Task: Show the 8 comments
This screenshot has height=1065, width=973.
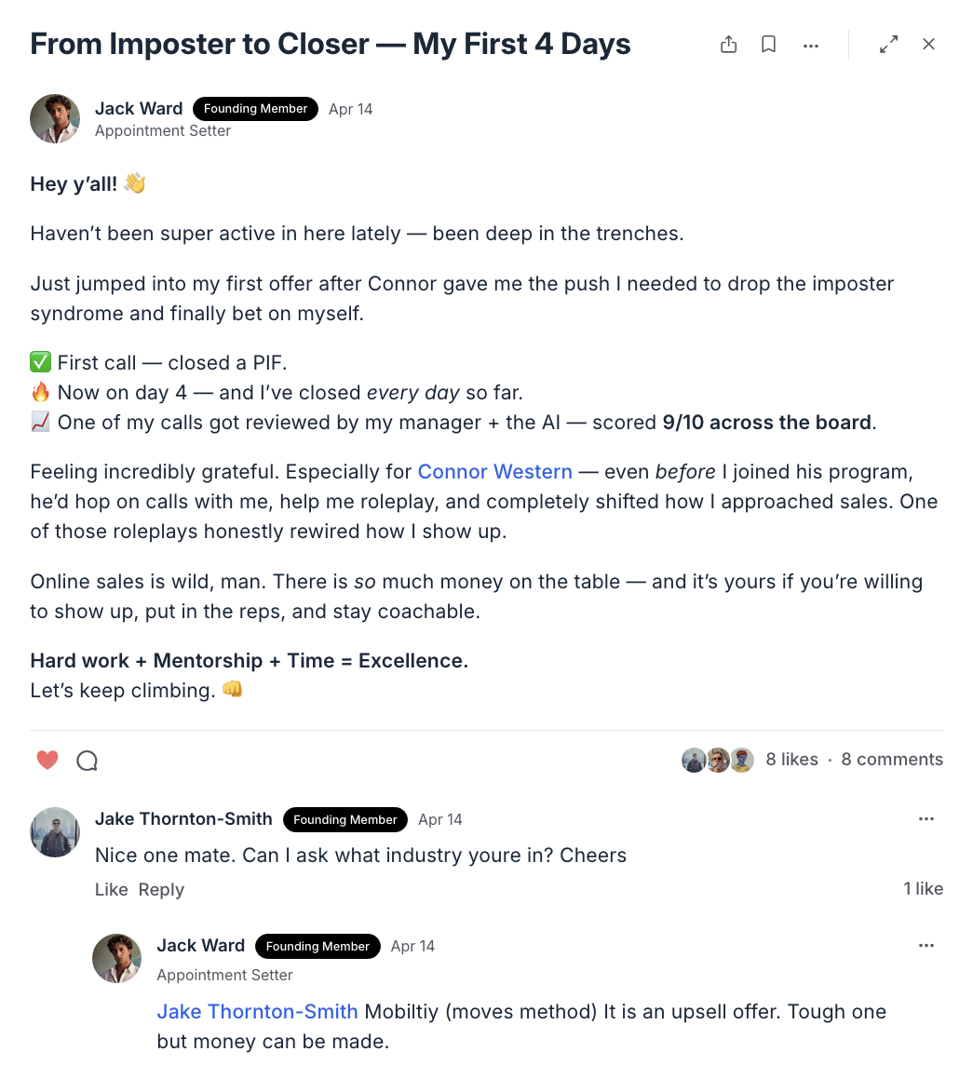Action: (x=891, y=760)
